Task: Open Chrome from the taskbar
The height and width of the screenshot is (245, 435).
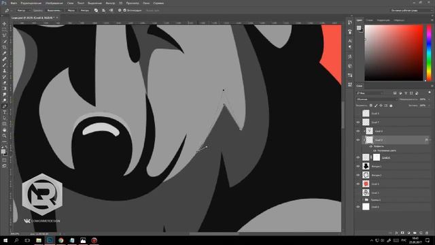Action: (x=60, y=240)
